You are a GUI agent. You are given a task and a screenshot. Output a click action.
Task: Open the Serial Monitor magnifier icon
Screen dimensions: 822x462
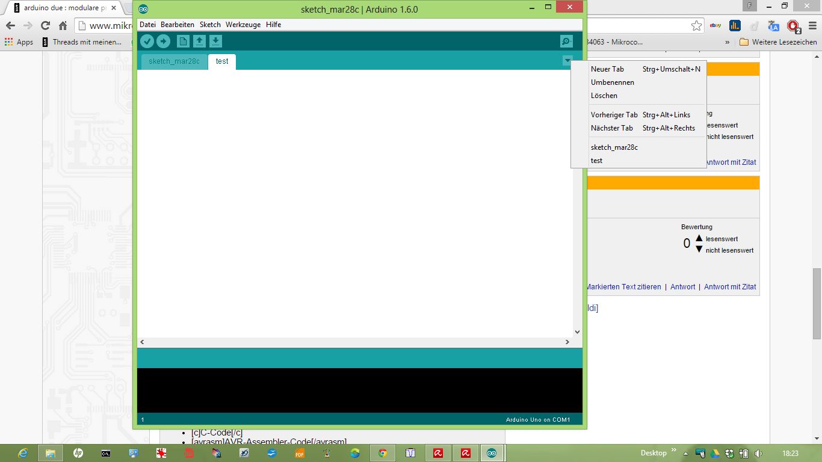(x=566, y=41)
